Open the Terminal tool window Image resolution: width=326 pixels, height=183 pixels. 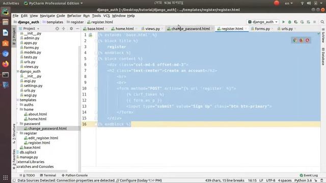tap(48, 175)
